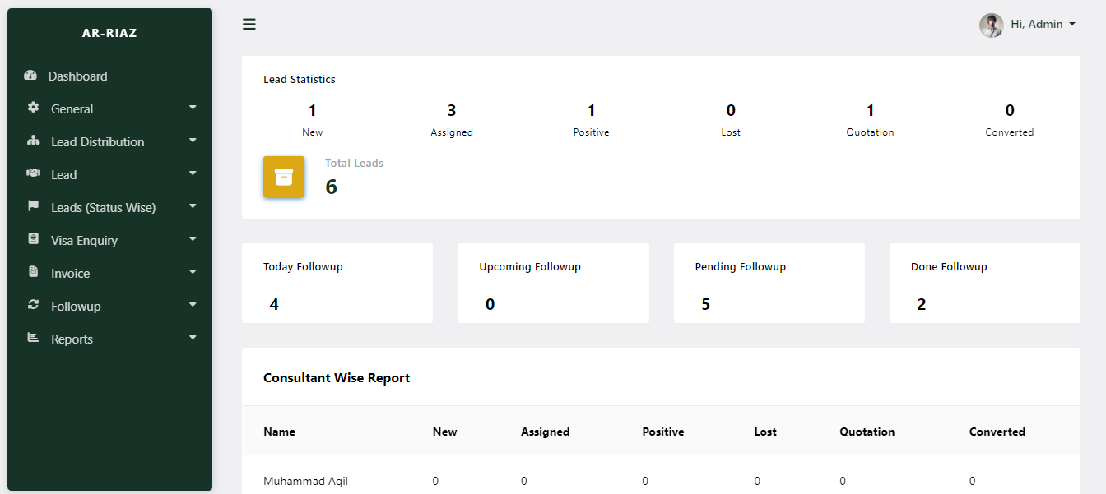Click the Visa Enquiry document icon

pos(34,239)
